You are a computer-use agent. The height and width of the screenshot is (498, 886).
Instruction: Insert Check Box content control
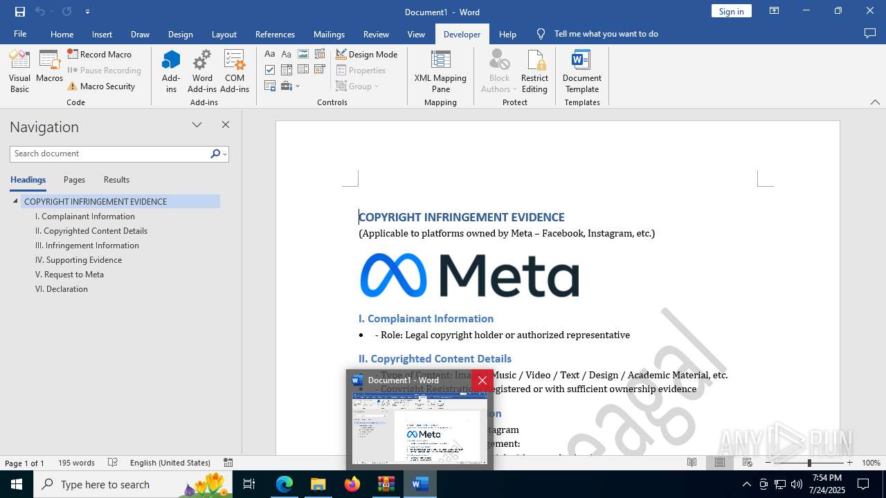coord(270,70)
